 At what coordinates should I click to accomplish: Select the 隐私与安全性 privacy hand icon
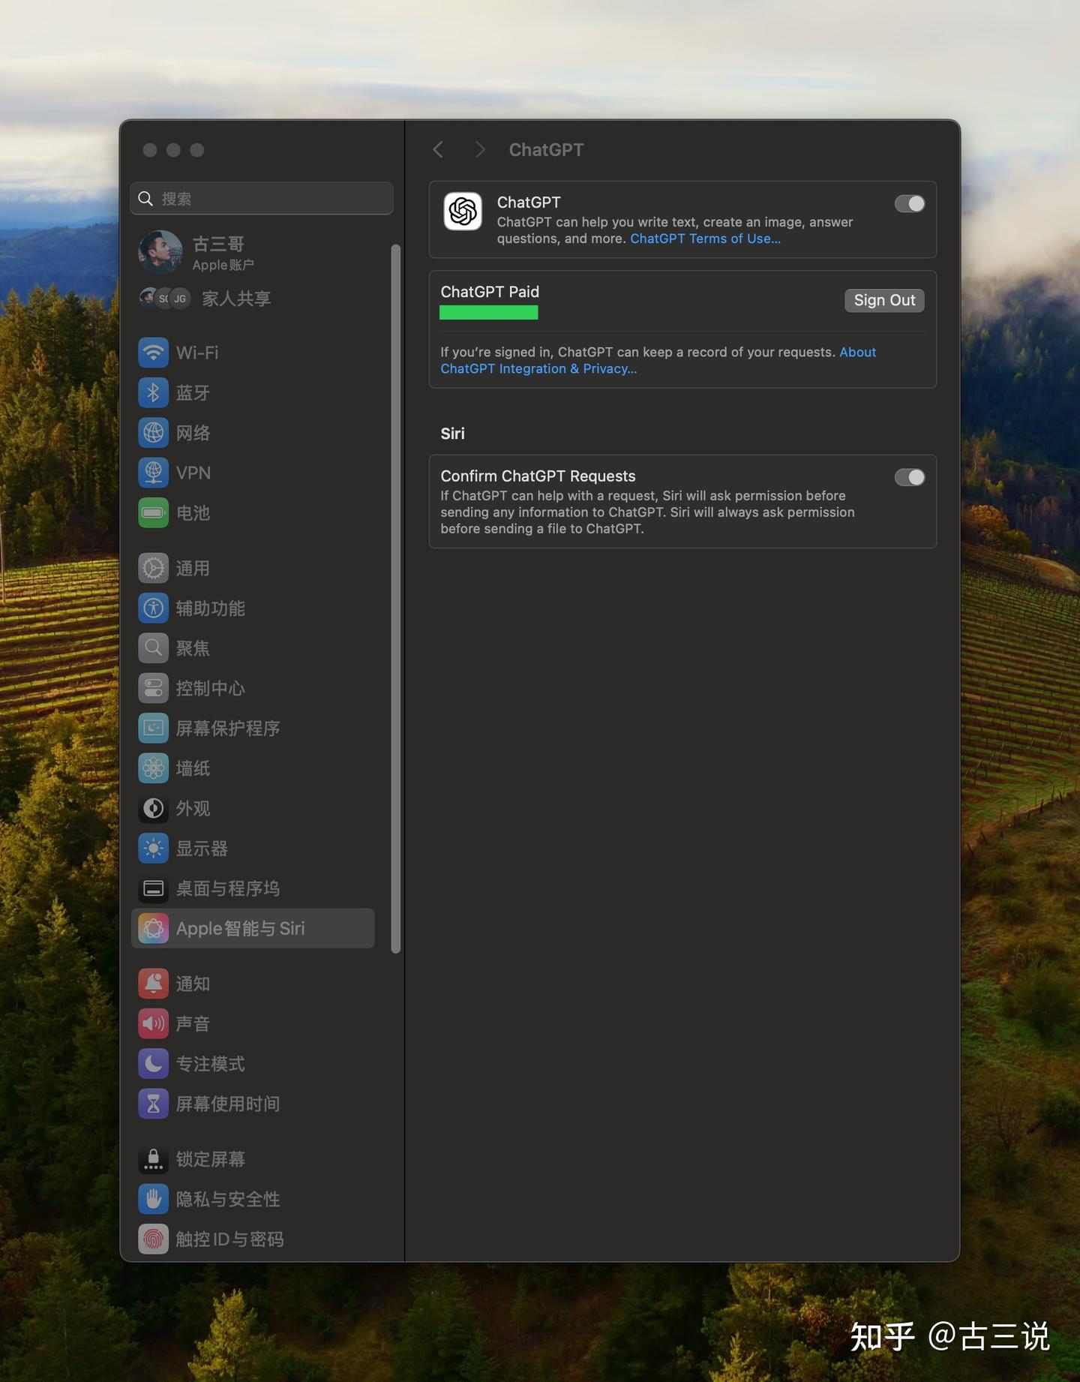(153, 1199)
